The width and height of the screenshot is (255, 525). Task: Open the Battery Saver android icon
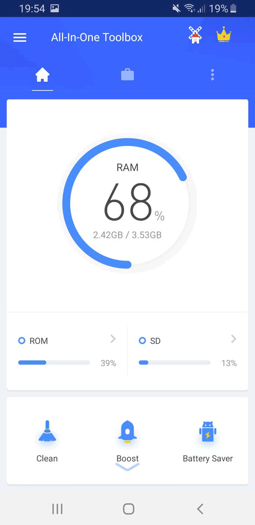click(208, 432)
